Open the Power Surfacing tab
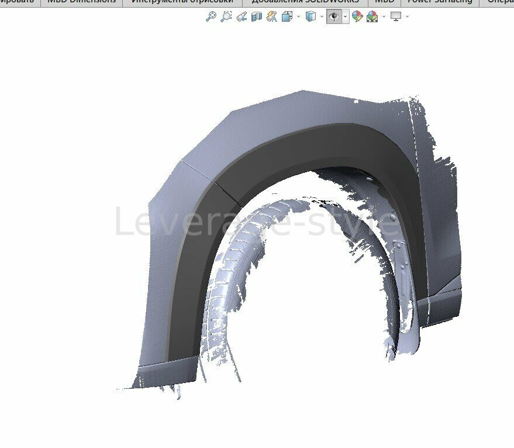This screenshot has height=448, width=514. pyautogui.click(x=439, y=2)
